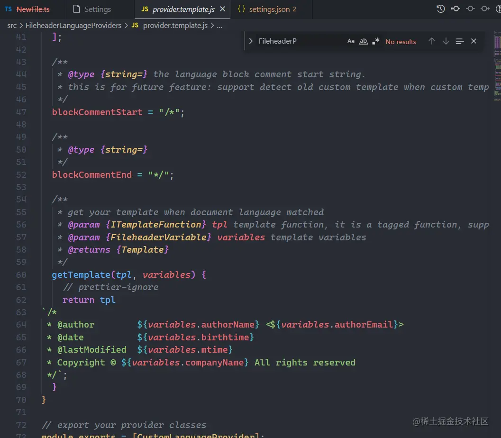
Task: Go to previous match arrow
Action: pos(431,41)
